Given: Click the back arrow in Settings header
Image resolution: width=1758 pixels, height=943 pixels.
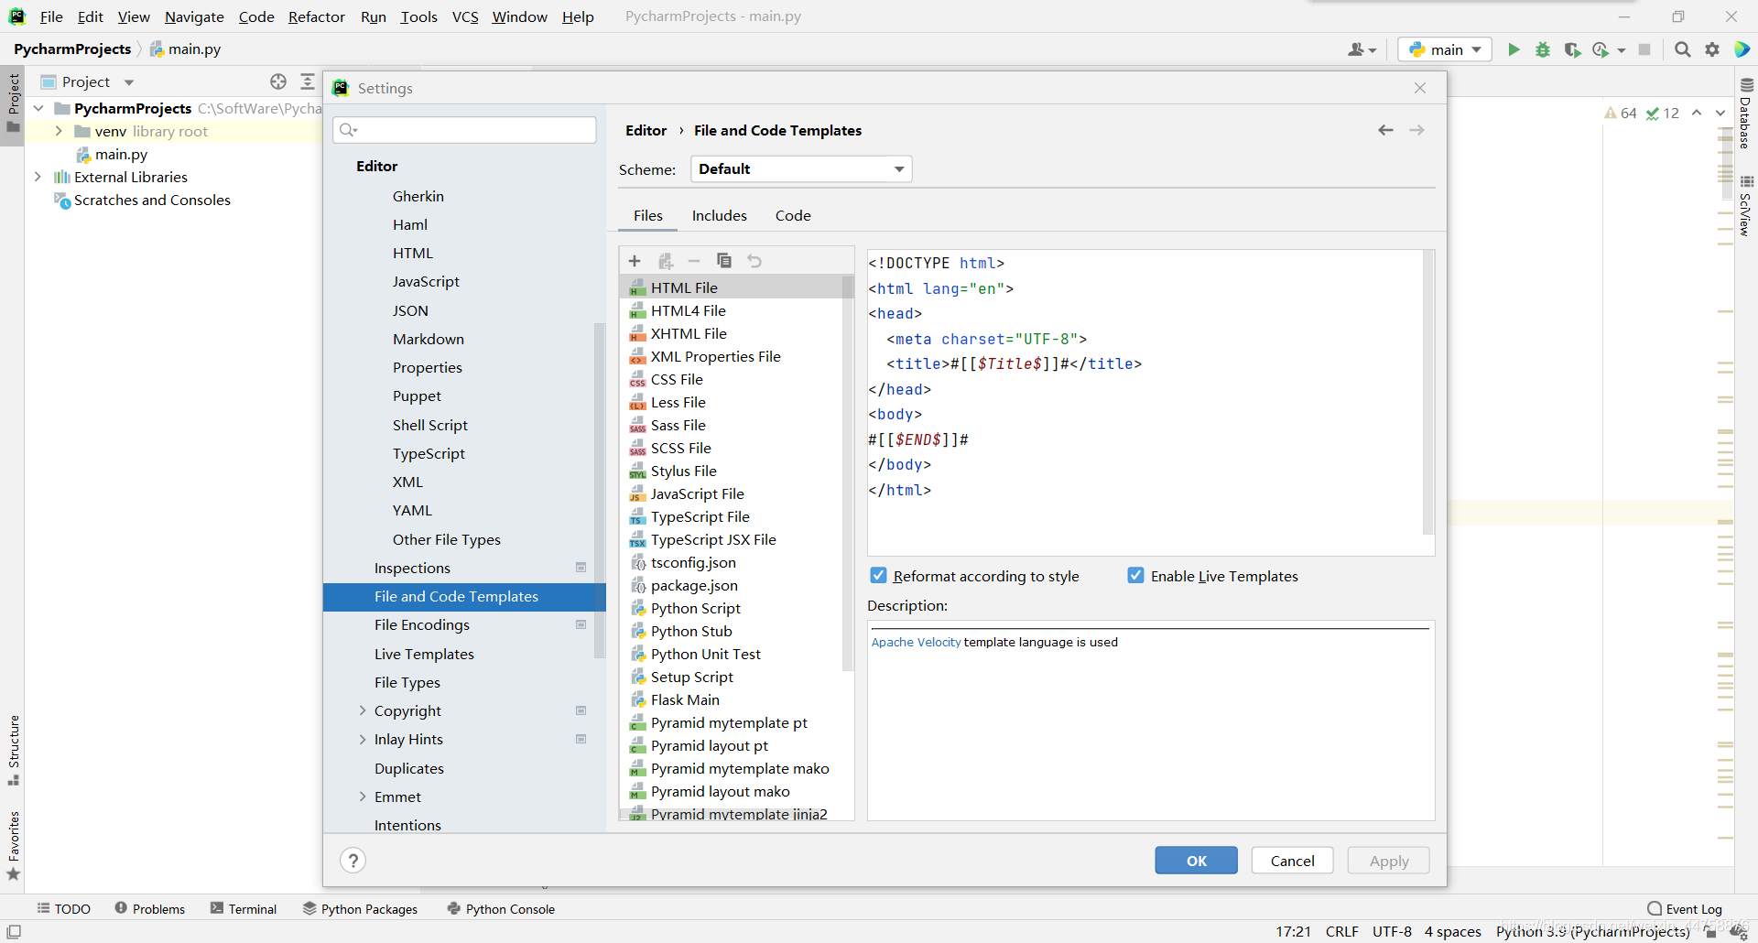Looking at the screenshot, I should [x=1385, y=130].
